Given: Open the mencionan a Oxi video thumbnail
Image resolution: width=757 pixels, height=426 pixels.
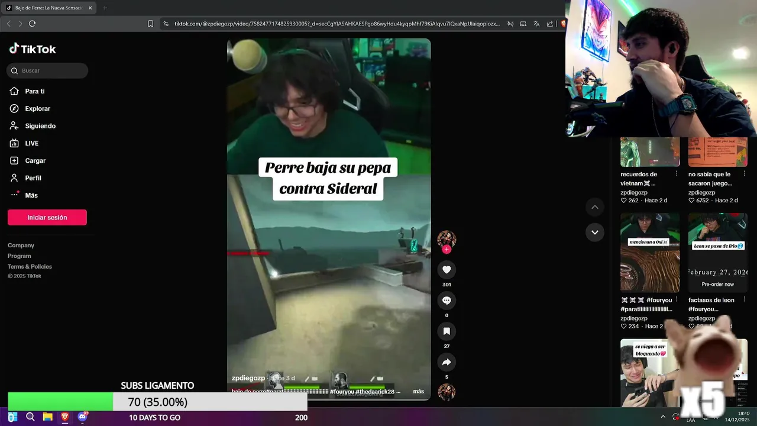Looking at the screenshot, I should pos(650,253).
